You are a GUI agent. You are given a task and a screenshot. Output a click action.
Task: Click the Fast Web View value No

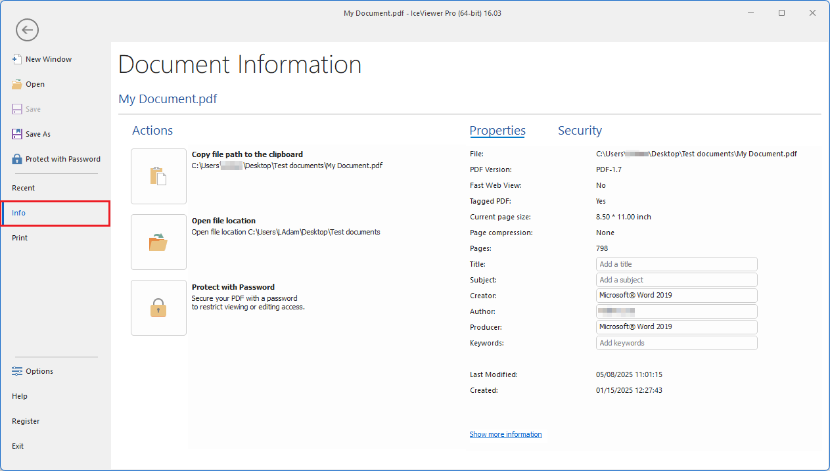(x=601, y=185)
